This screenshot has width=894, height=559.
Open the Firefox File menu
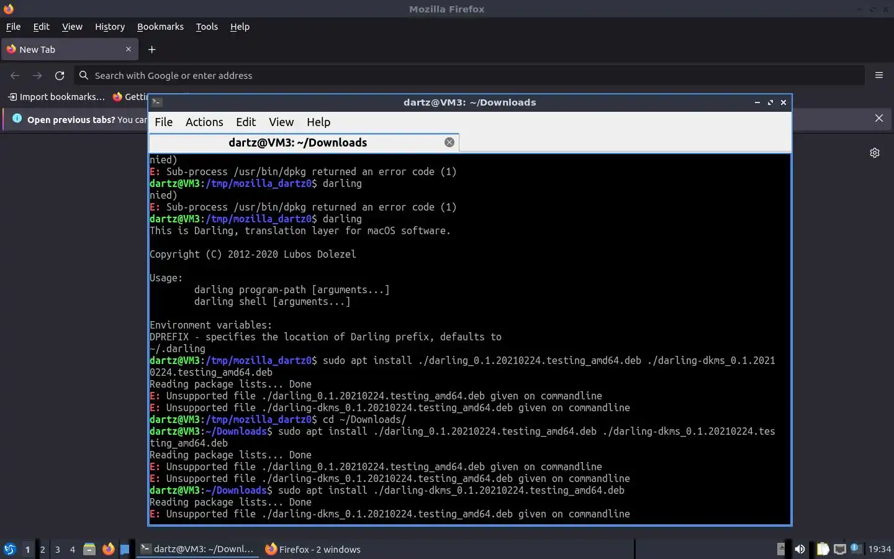pos(13,27)
